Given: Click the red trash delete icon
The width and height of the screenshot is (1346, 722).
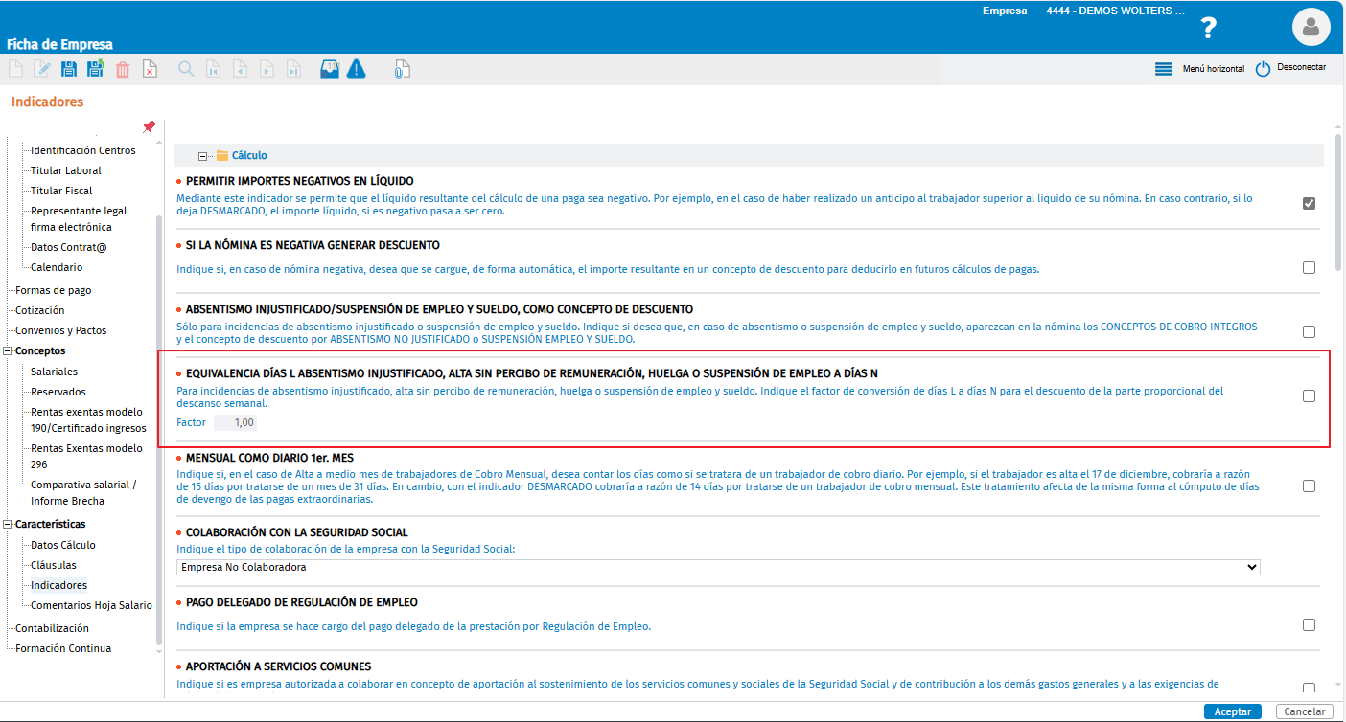Looking at the screenshot, I should click(123, 69).
